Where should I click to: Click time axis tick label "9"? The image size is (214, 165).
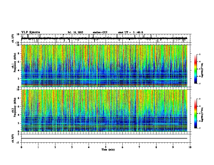[x=173, y=147]
